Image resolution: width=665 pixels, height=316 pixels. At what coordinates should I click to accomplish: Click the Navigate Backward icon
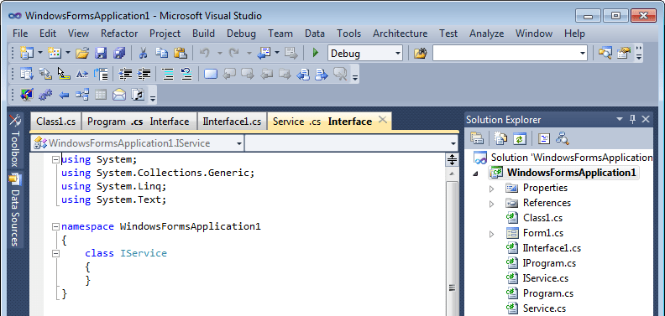(x=263, y=53)
